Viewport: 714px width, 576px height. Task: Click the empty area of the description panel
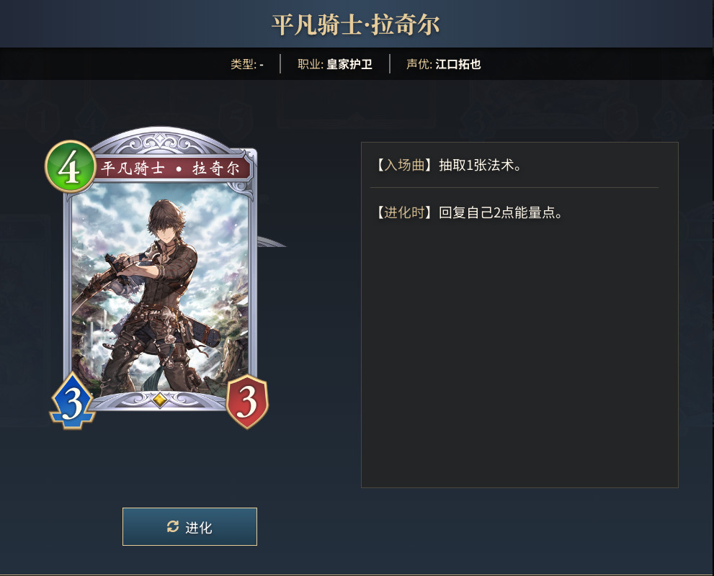(x=519, y=355)
